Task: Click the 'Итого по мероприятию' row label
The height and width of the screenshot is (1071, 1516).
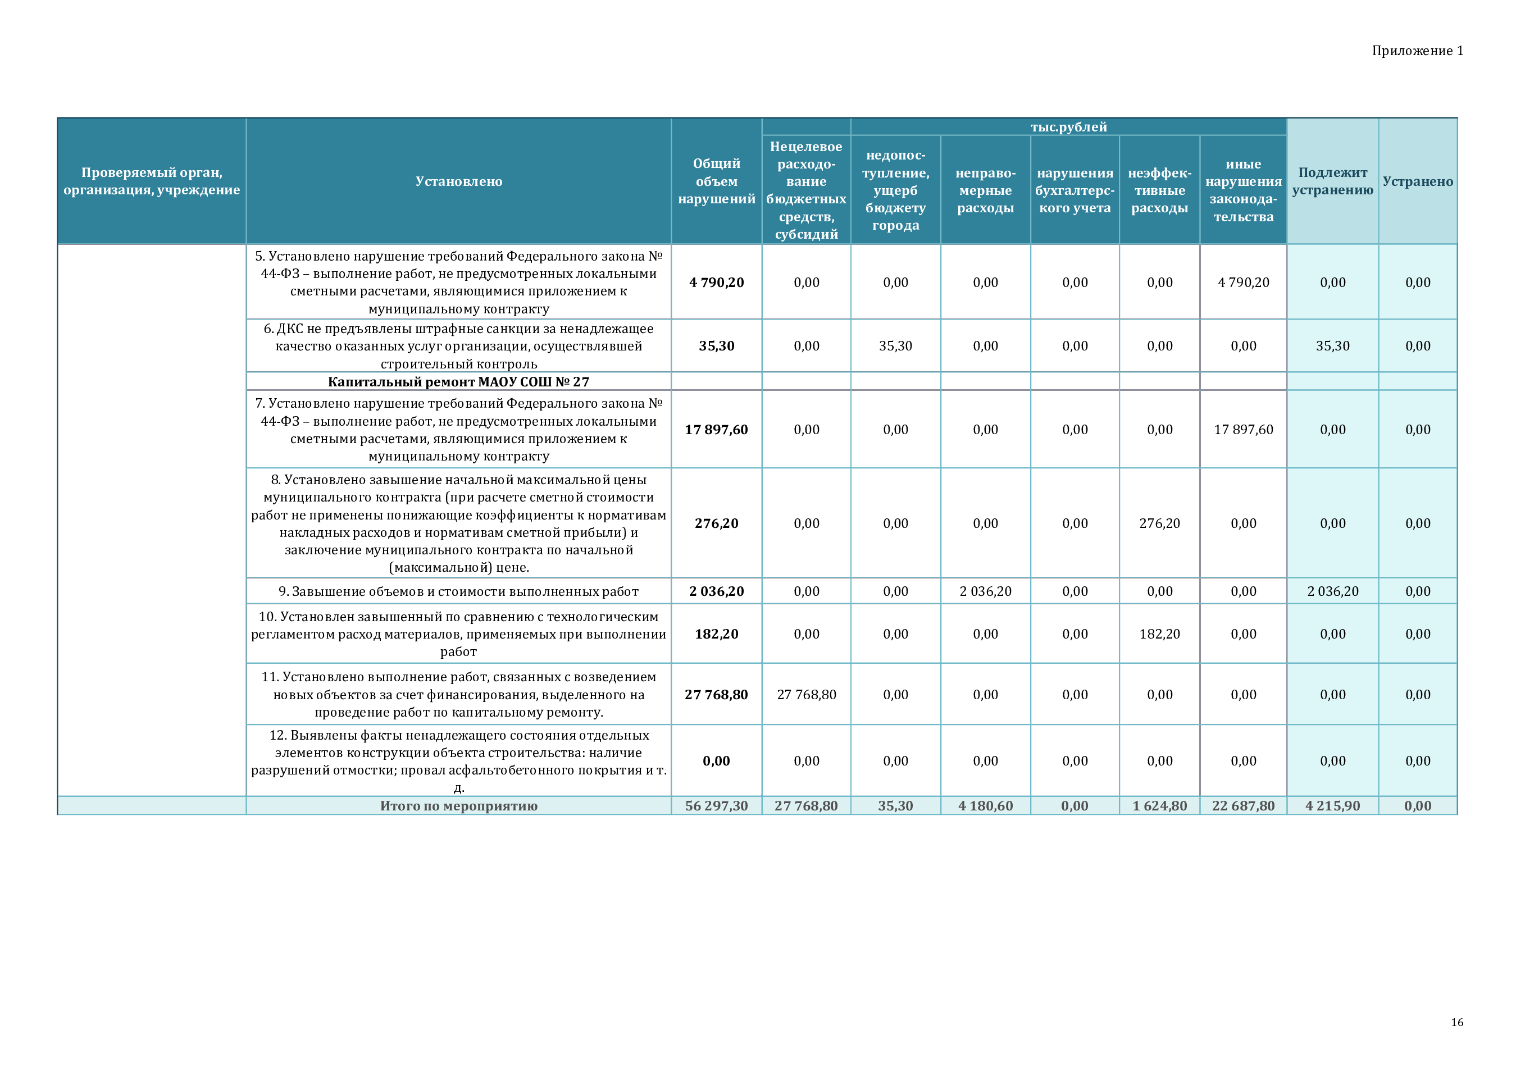Action: 458,805
